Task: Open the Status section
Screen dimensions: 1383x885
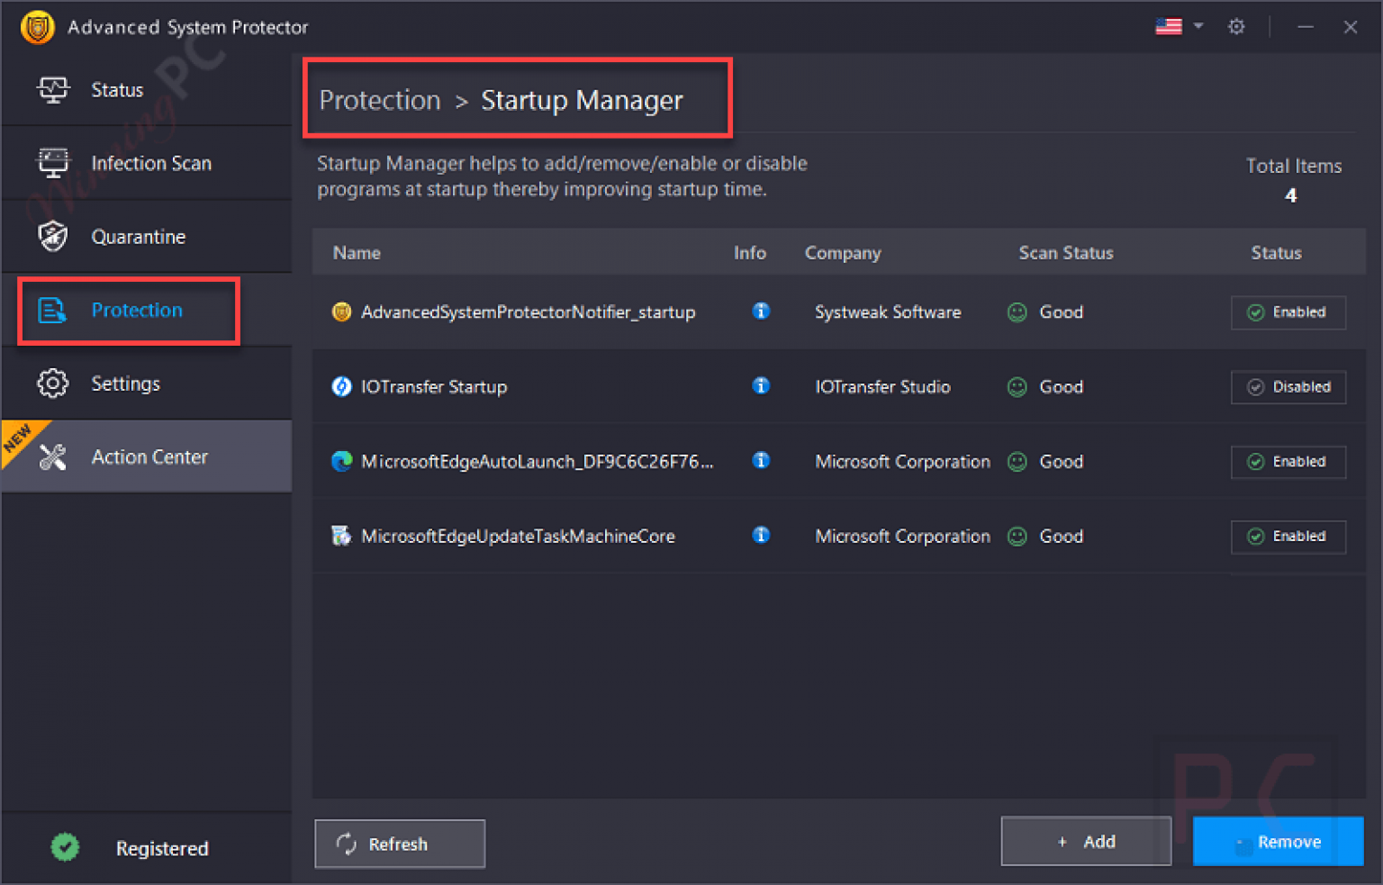Action: pyautogui.click(x=147, y=90)
